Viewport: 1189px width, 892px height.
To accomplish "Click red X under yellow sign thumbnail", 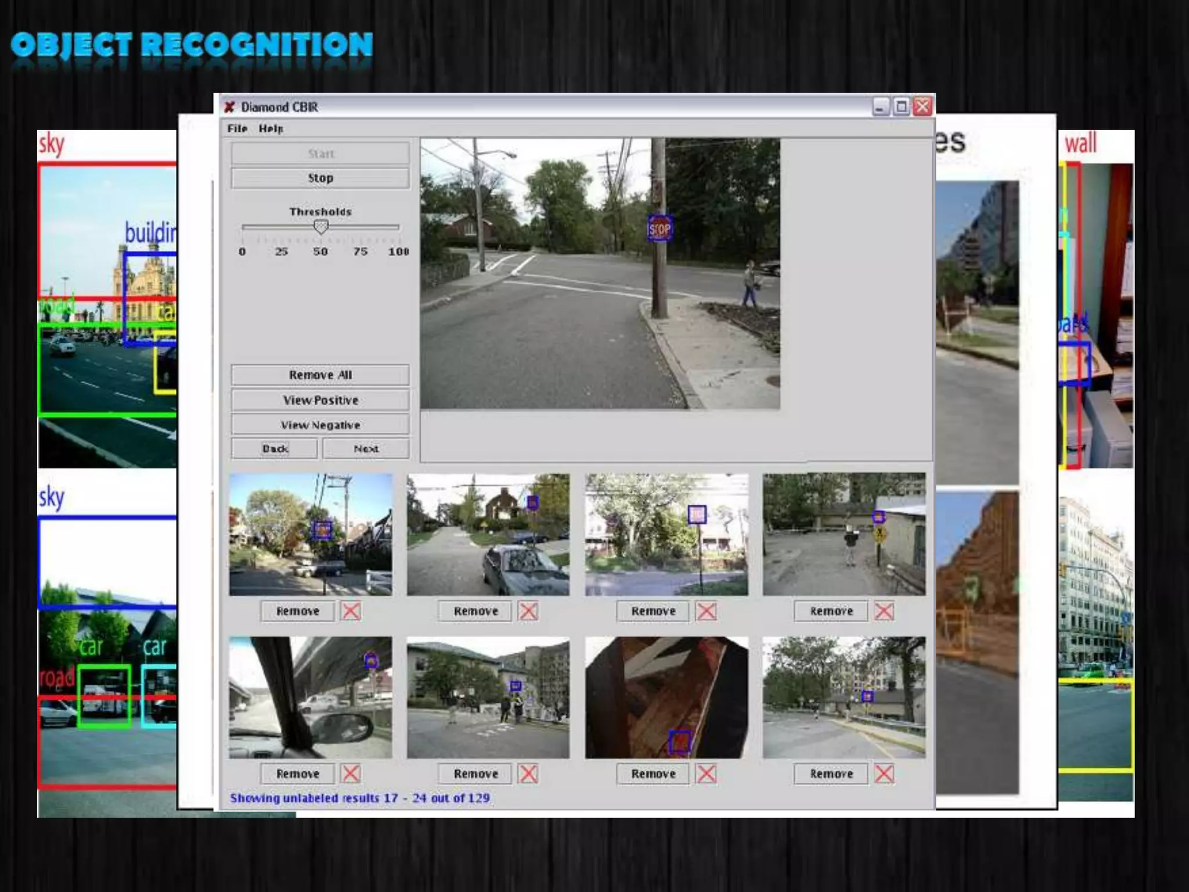I will click(x=884, y=611).
